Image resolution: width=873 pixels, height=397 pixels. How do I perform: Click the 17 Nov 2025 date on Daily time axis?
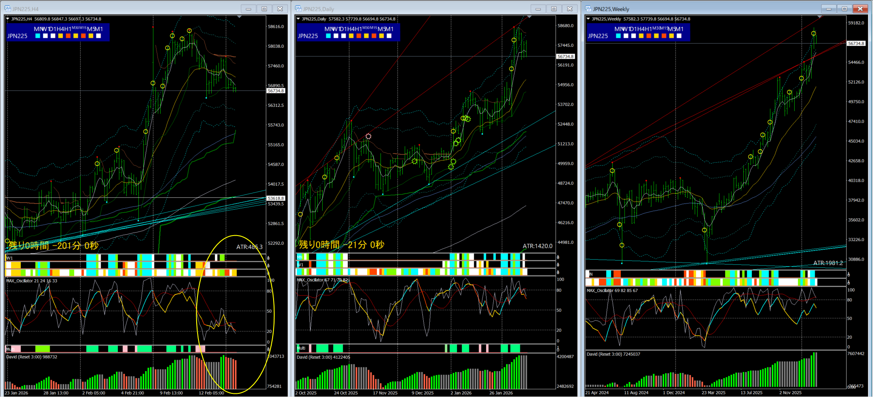pyautogui.click(x=385, y=393)
